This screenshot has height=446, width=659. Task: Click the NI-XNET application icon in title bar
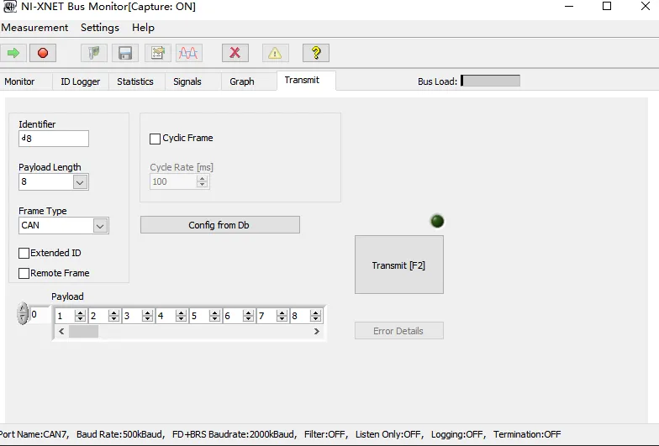coord(9,7)
